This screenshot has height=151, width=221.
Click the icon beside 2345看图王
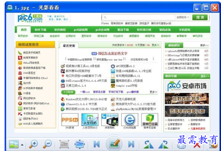[20, 73]
